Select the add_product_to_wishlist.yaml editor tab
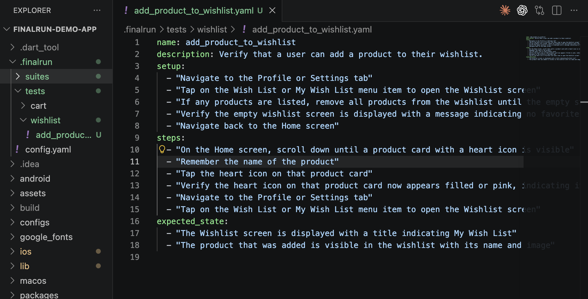Image resolution: width=588 pixels, height=299 pixels. click(194, 11)
